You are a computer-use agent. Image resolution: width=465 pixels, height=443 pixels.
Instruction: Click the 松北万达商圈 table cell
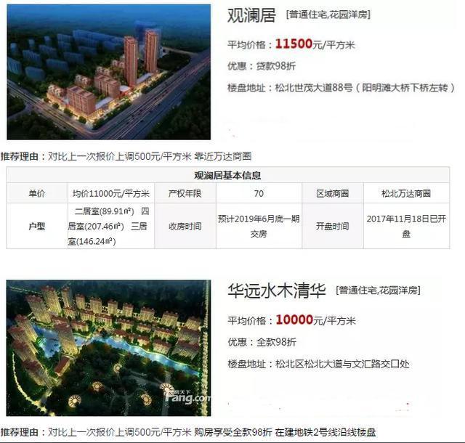[x=406, y=193]
